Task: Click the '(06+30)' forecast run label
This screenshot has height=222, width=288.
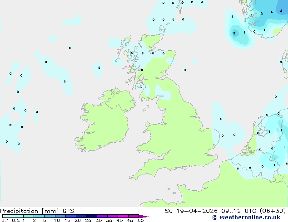Action: click(273, 211)
